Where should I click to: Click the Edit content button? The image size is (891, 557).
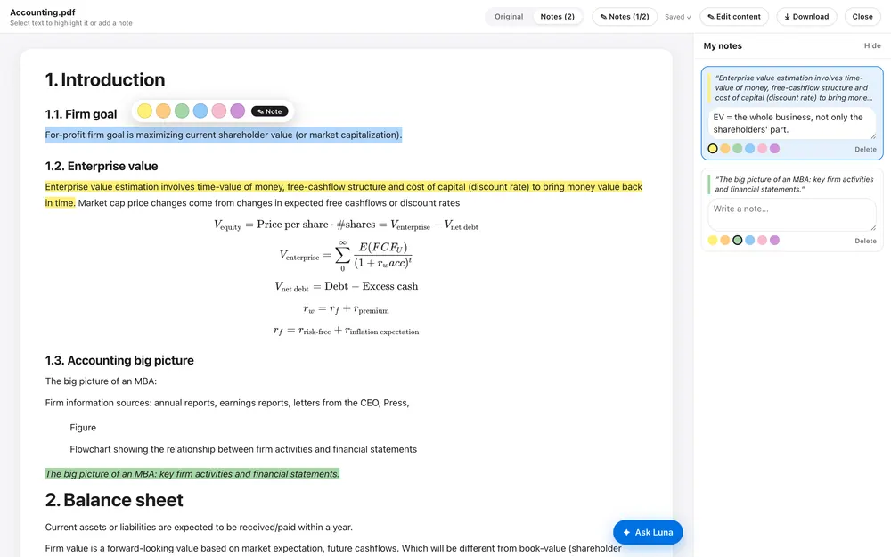733,16
